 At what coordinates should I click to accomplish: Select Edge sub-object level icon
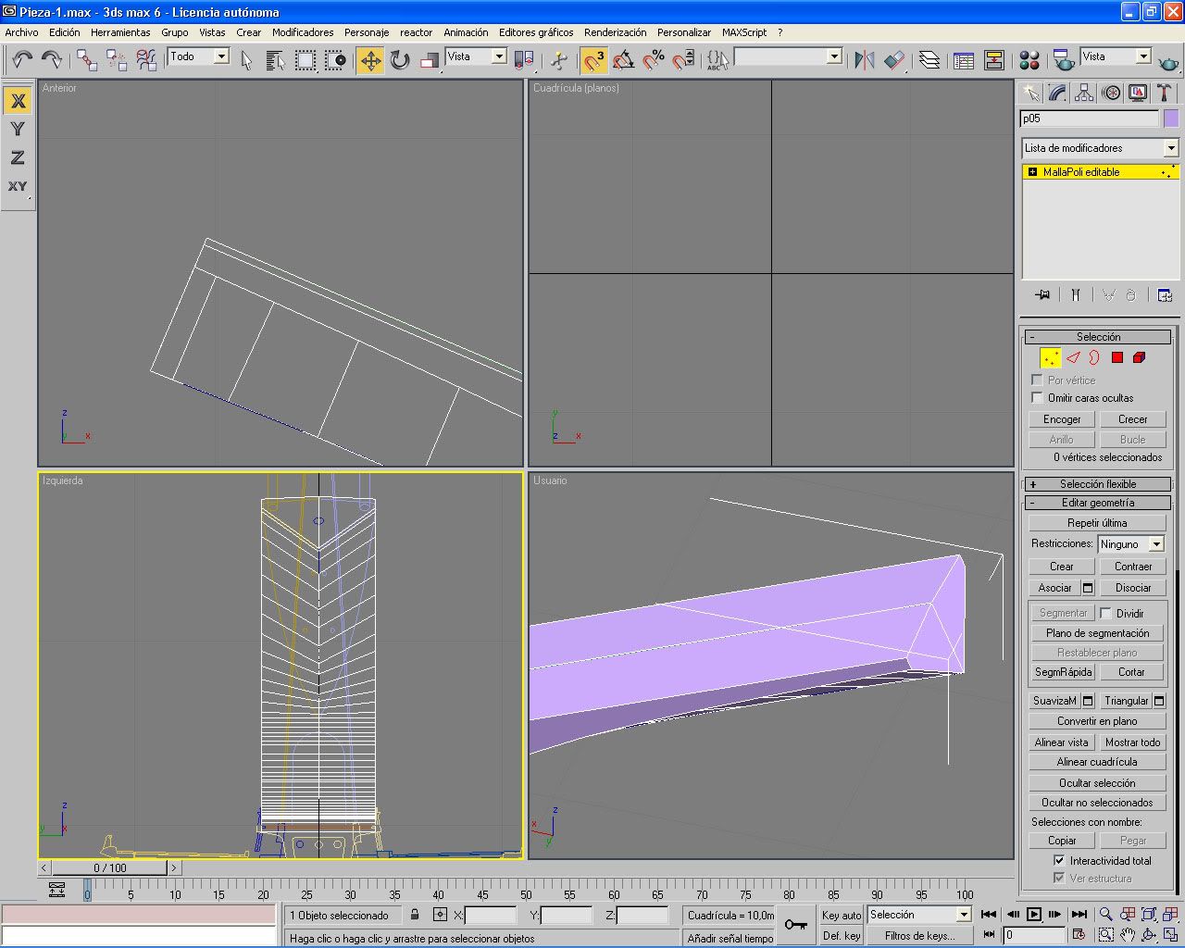point(1073,357)
